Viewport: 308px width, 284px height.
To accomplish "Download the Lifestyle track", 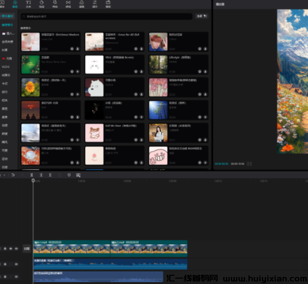I will [205, 71].
